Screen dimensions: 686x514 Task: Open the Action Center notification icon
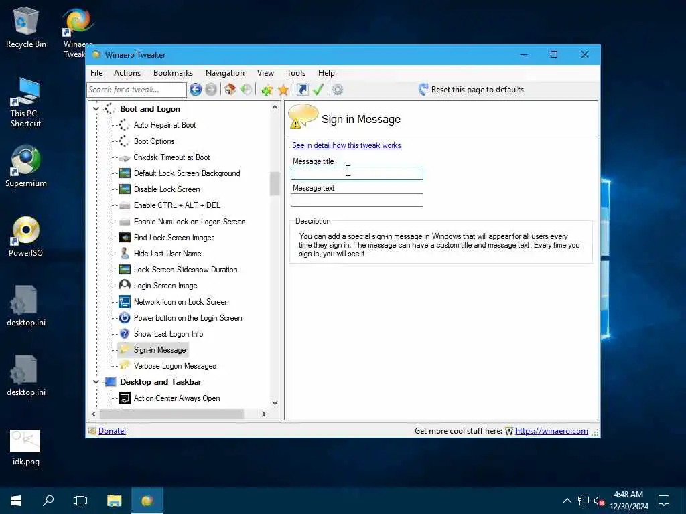click(x=664, y=501)
